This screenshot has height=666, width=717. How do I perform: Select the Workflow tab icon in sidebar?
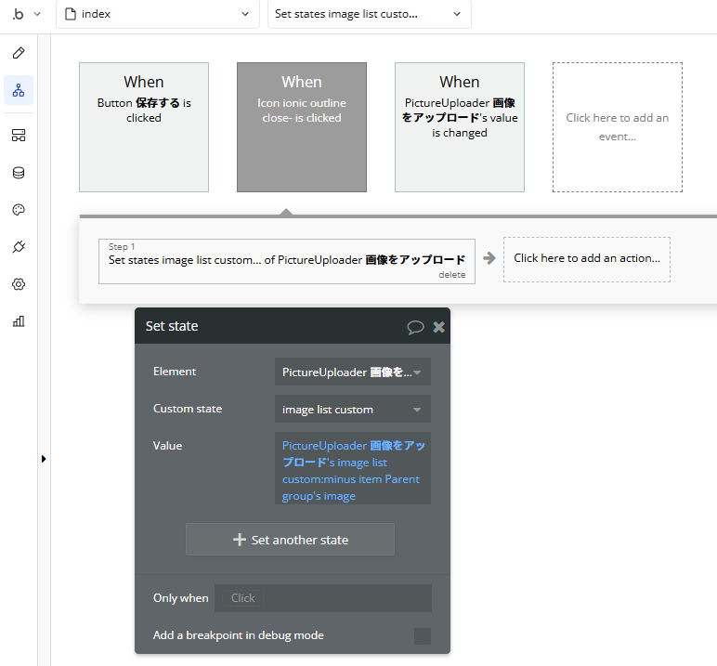pos(19,90)
